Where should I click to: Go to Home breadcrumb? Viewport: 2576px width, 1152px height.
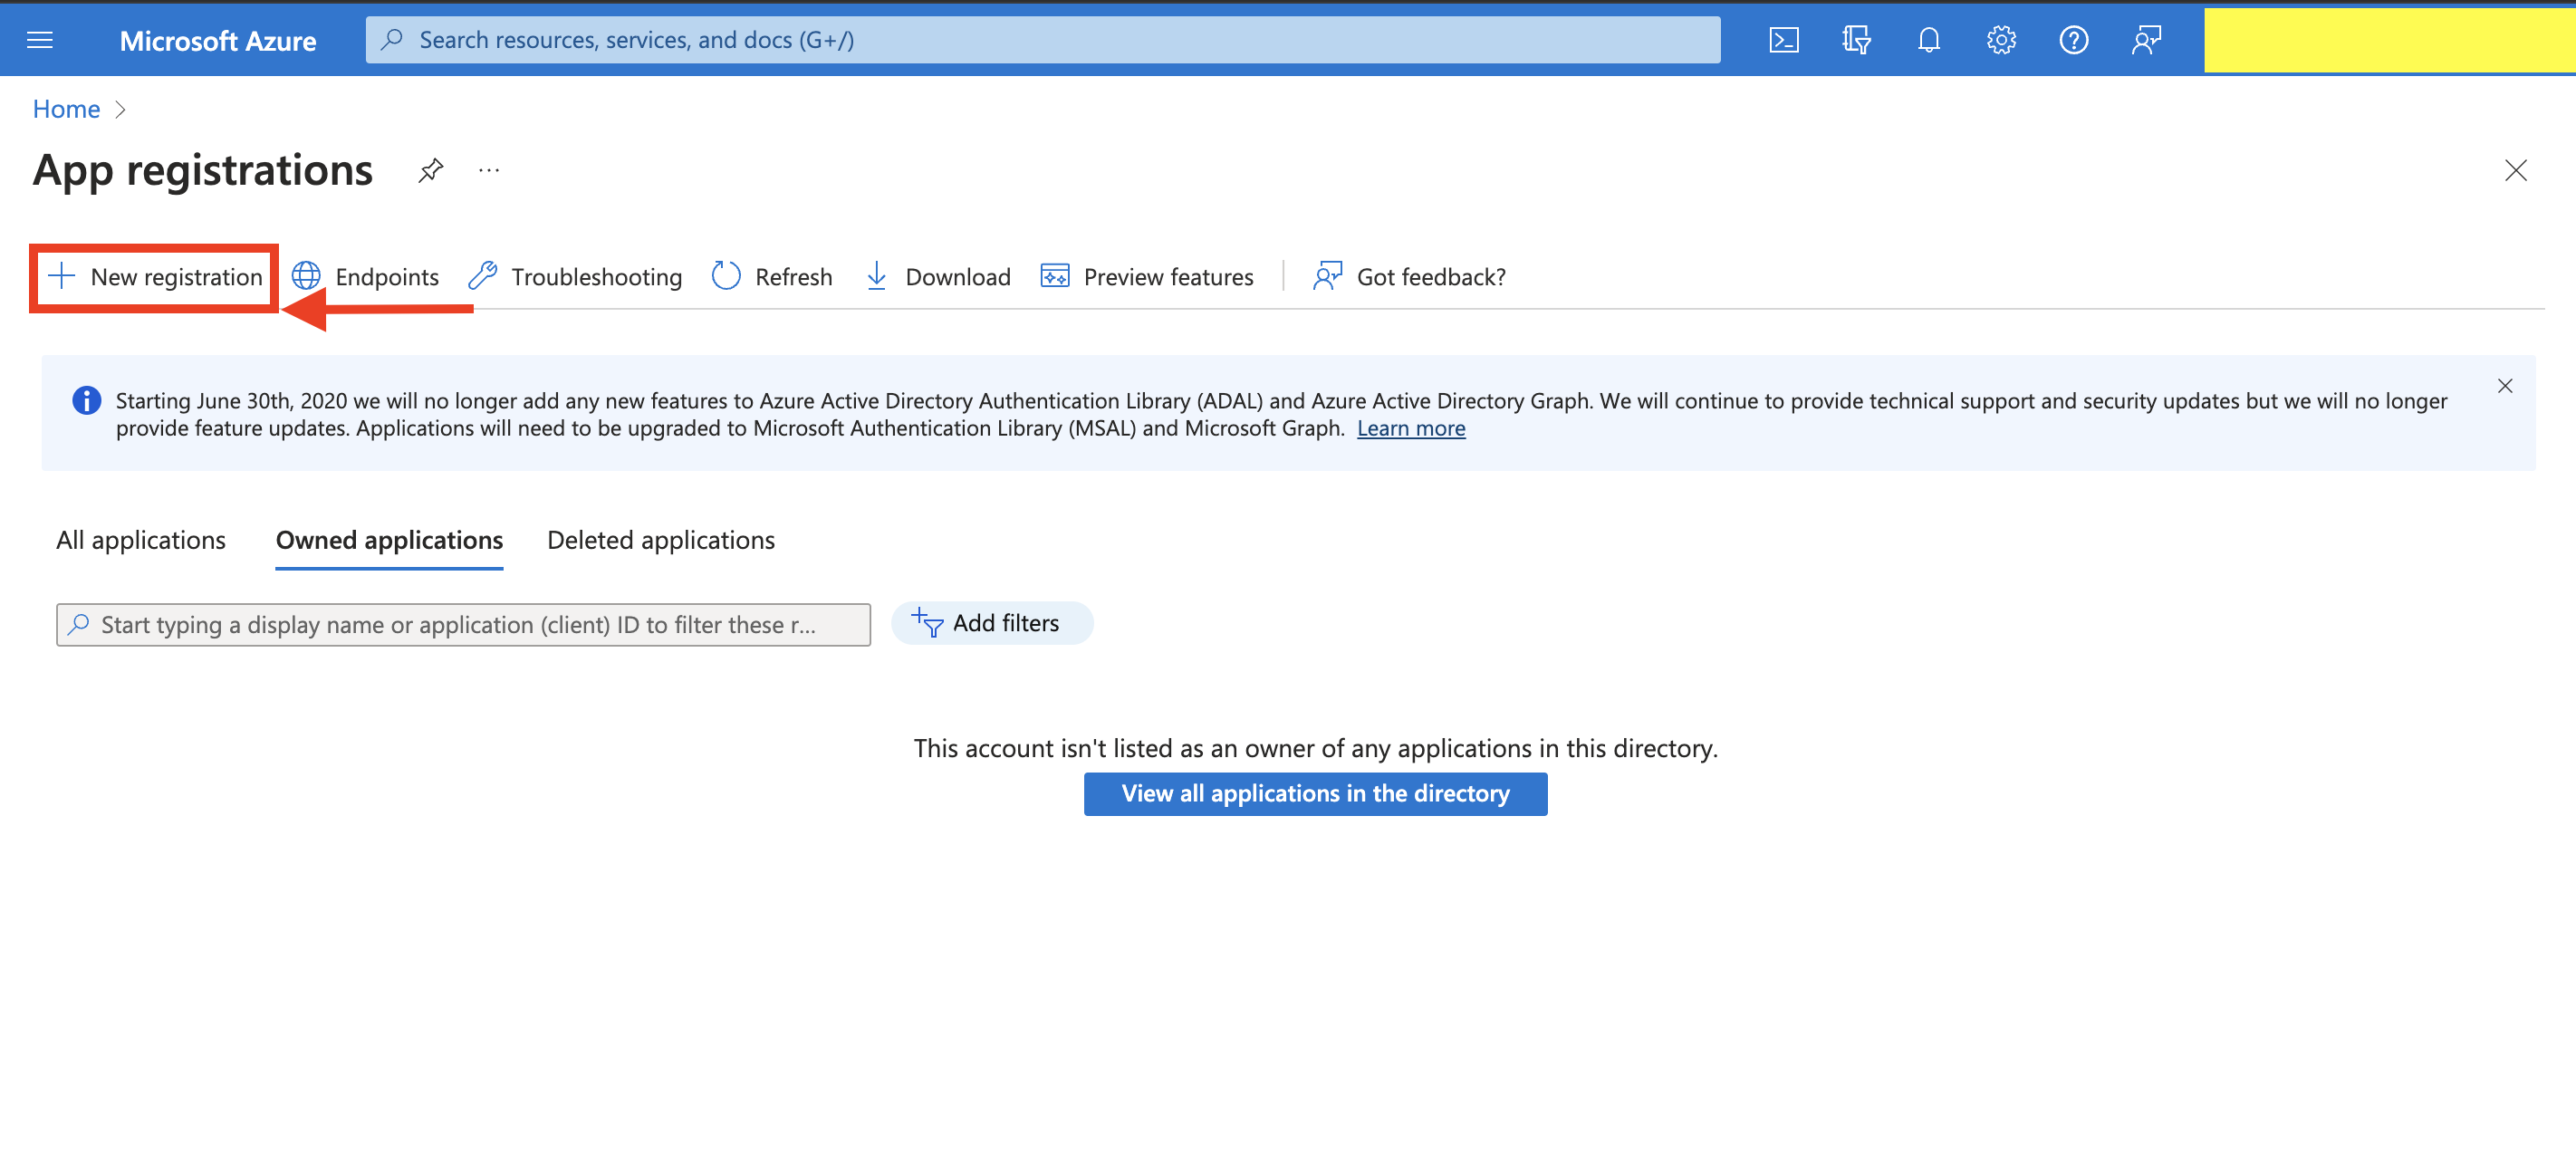(66, 109)
